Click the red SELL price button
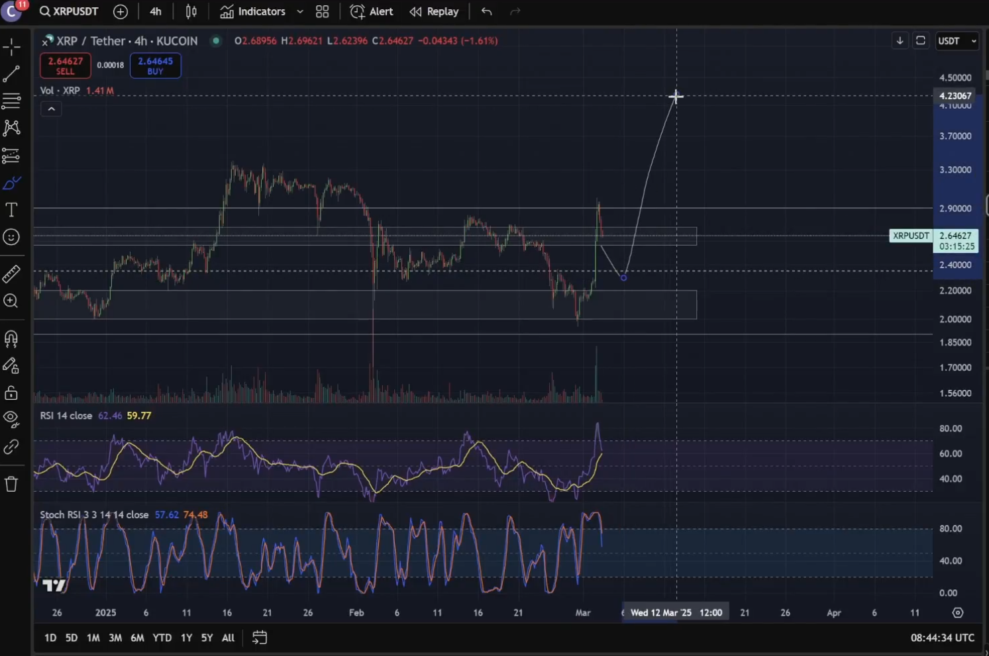This screenshot has height=656, width=989. [x=65, y=66]
